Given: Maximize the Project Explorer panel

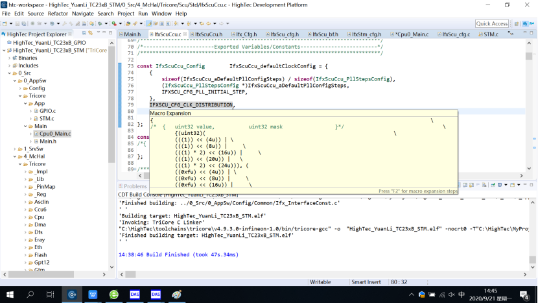Looking at the screenshot, I should pos(110,33).
